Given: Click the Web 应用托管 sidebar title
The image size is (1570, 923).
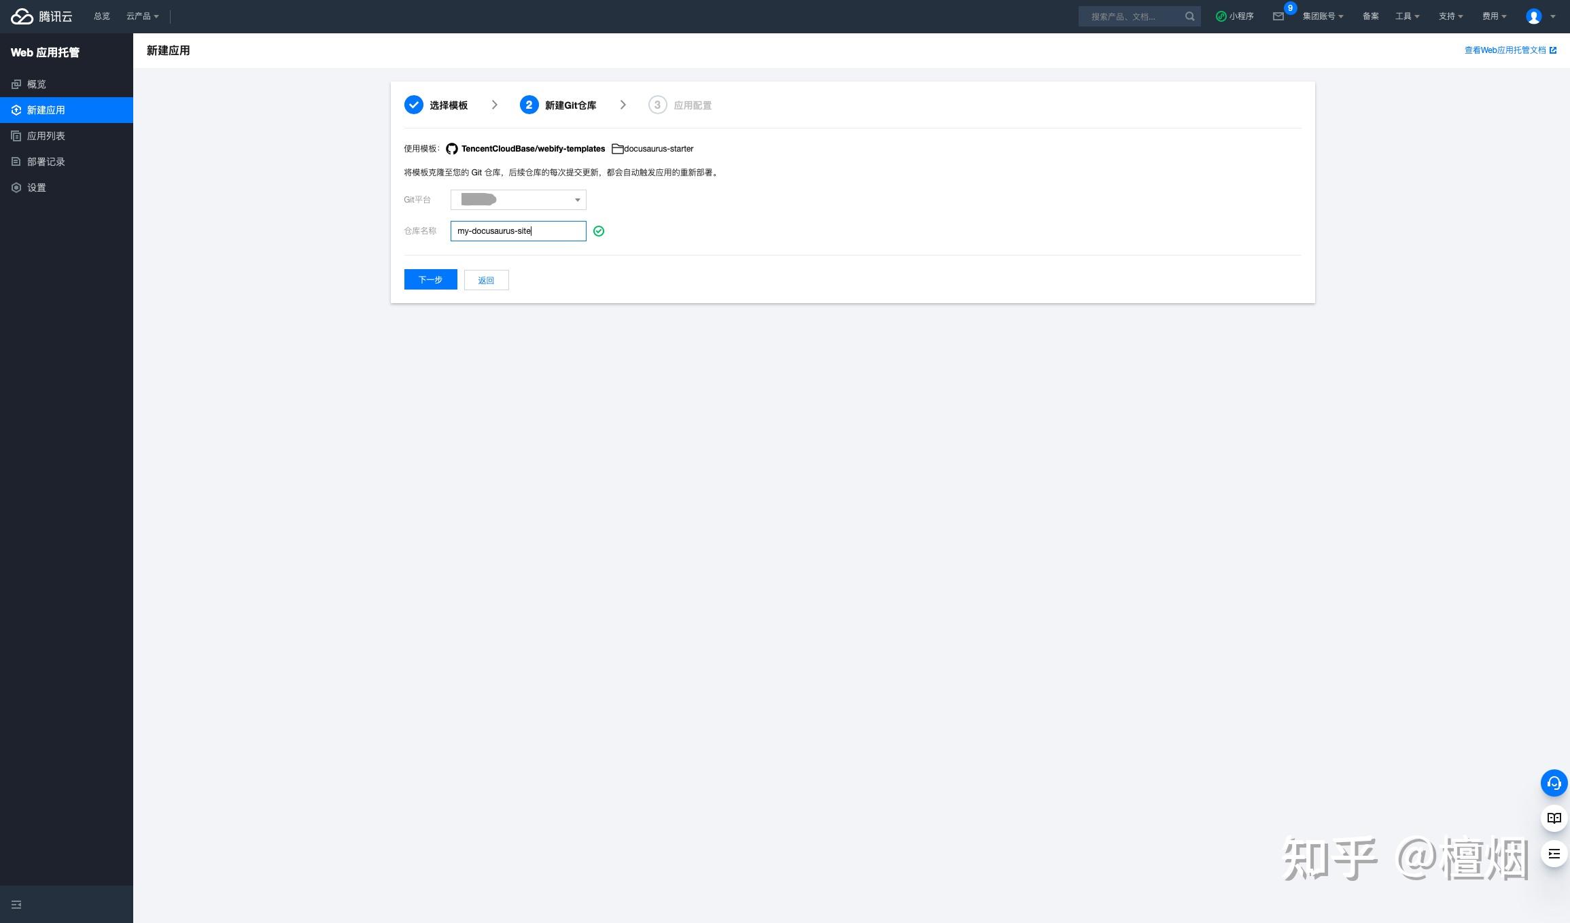Looking at the screenshot, I should coord(45,52).
